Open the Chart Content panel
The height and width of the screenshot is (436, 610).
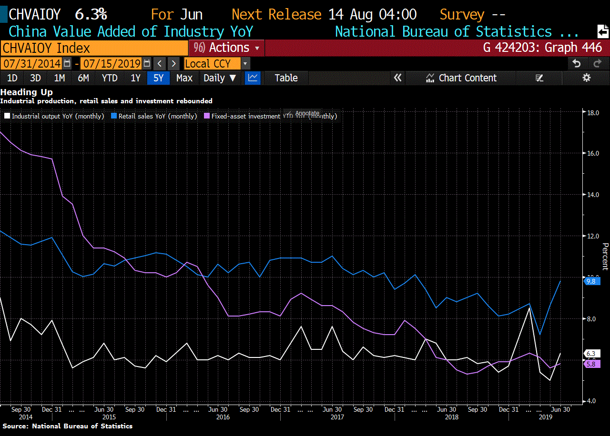(x=461, y=78)
